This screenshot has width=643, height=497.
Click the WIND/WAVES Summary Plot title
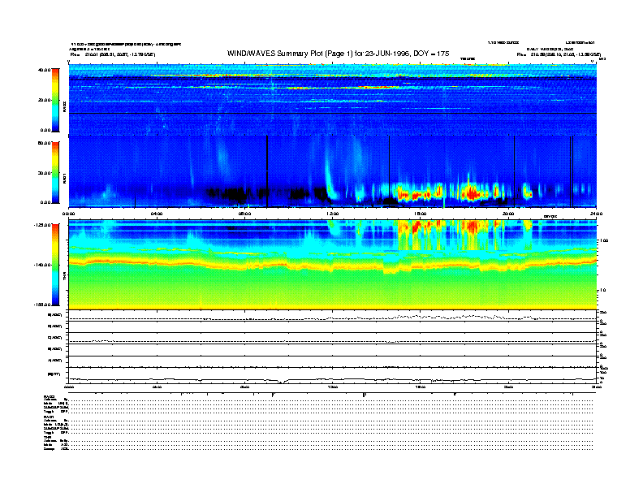pos(338,54)
